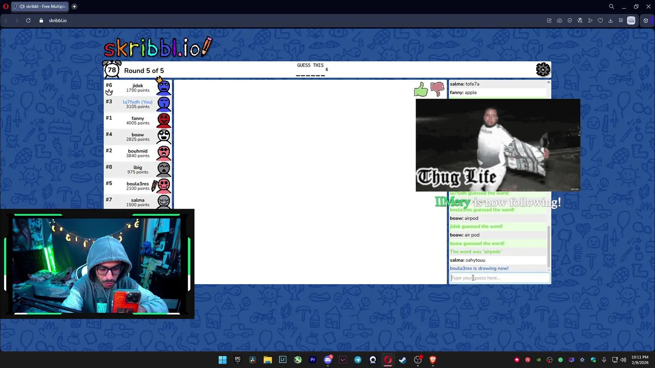Open Brave browser from taskbar
Viewport: 655px width, 368px height.
pos(433,360)
